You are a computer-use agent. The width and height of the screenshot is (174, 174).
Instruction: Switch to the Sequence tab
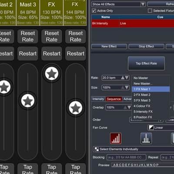(x=114, y=99)
